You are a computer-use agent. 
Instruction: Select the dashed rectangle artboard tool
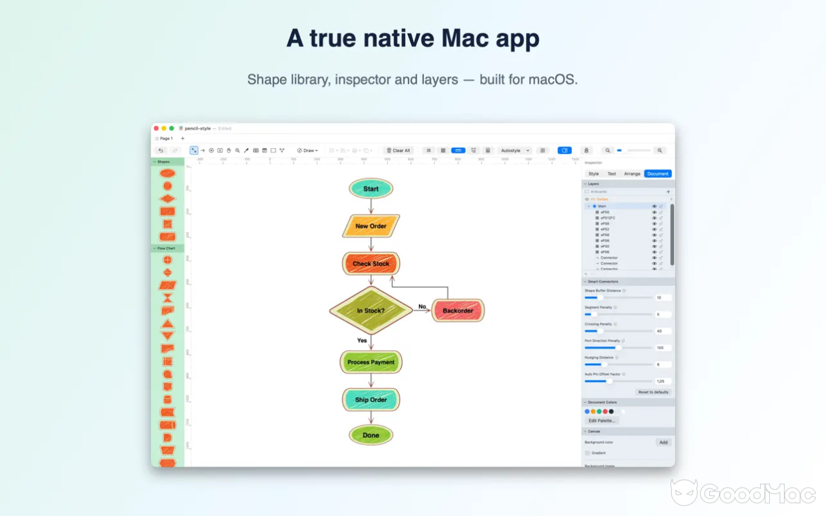click(x=273, y=150)
